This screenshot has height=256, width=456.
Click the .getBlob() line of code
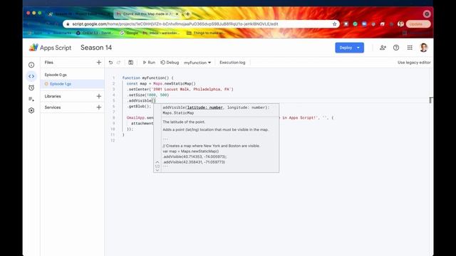point(139,106)
